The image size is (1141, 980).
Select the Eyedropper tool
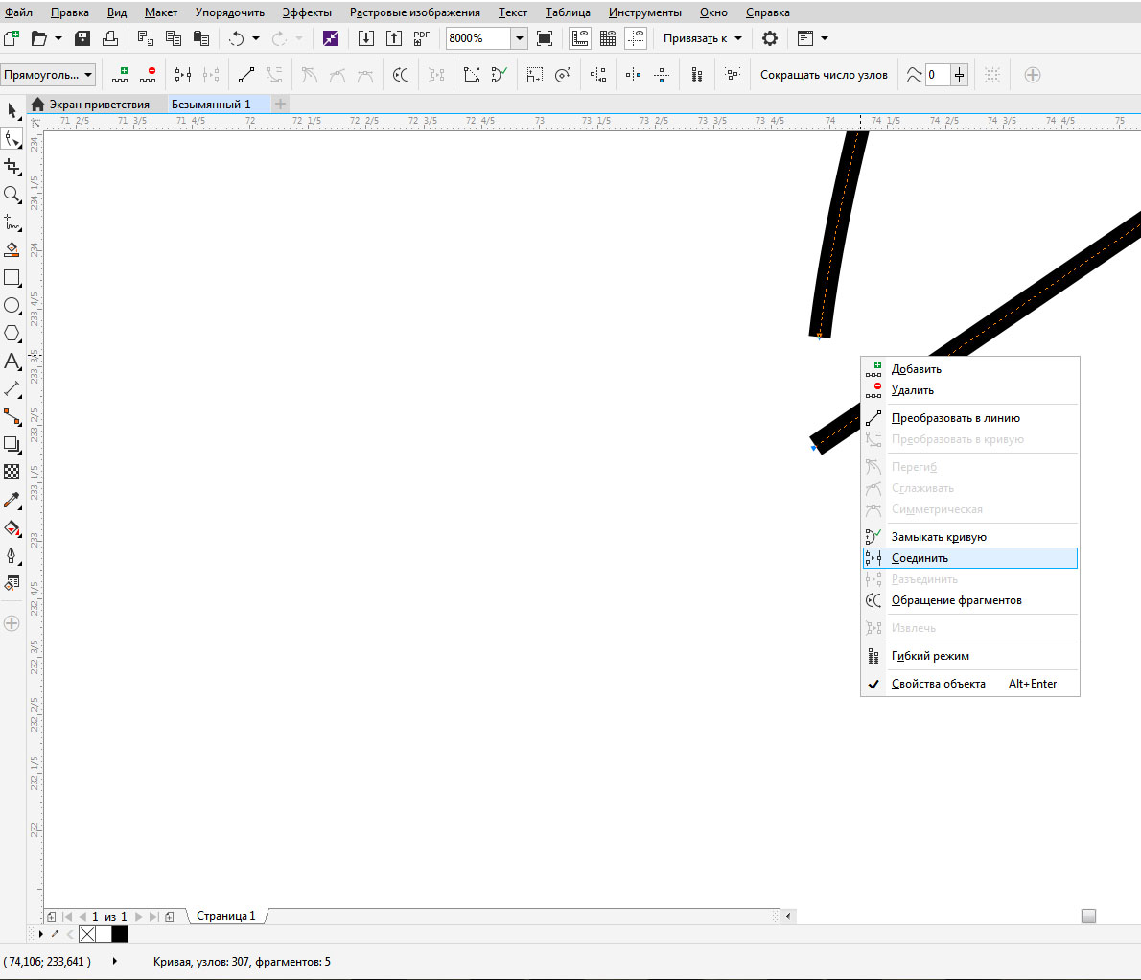tap(12, 501)
